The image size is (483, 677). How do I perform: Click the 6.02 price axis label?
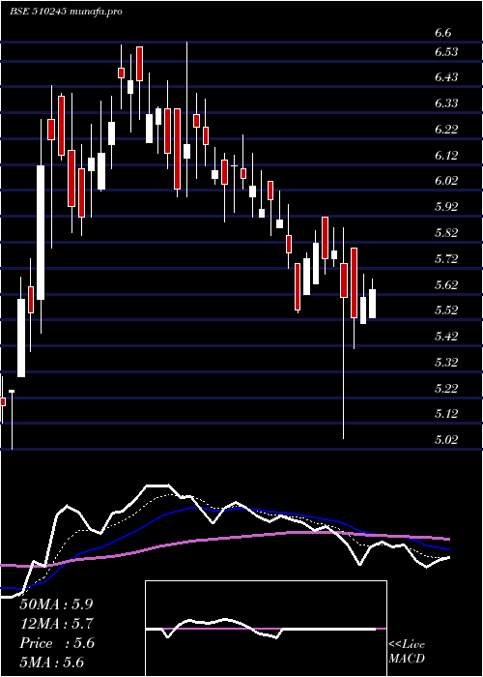tap(446, 181)
